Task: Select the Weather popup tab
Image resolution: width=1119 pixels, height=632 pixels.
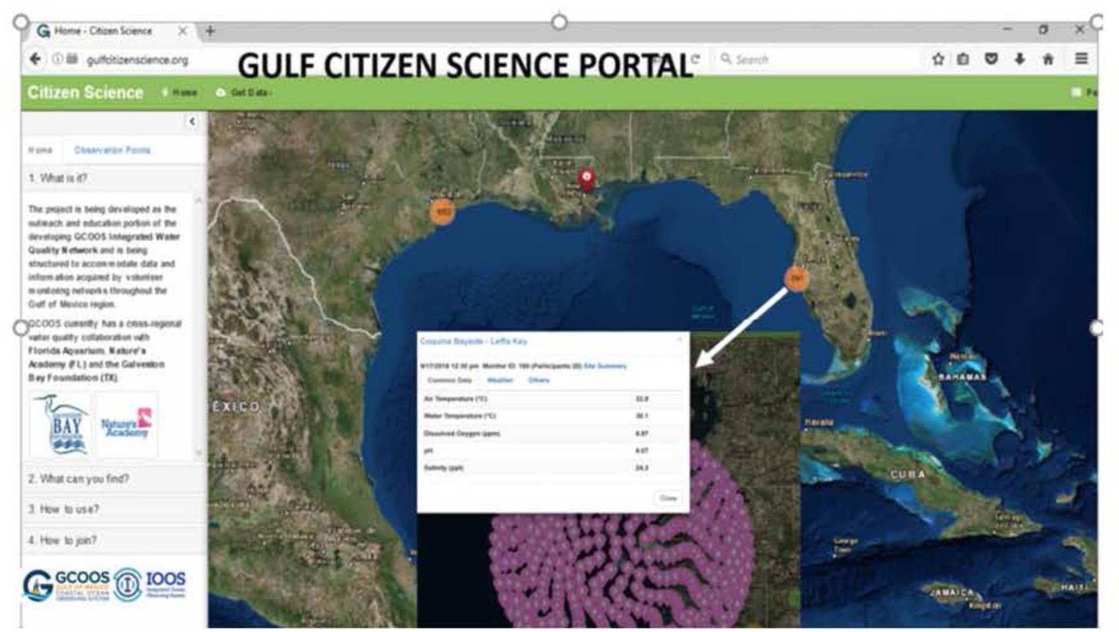Action: click(500, 380)
